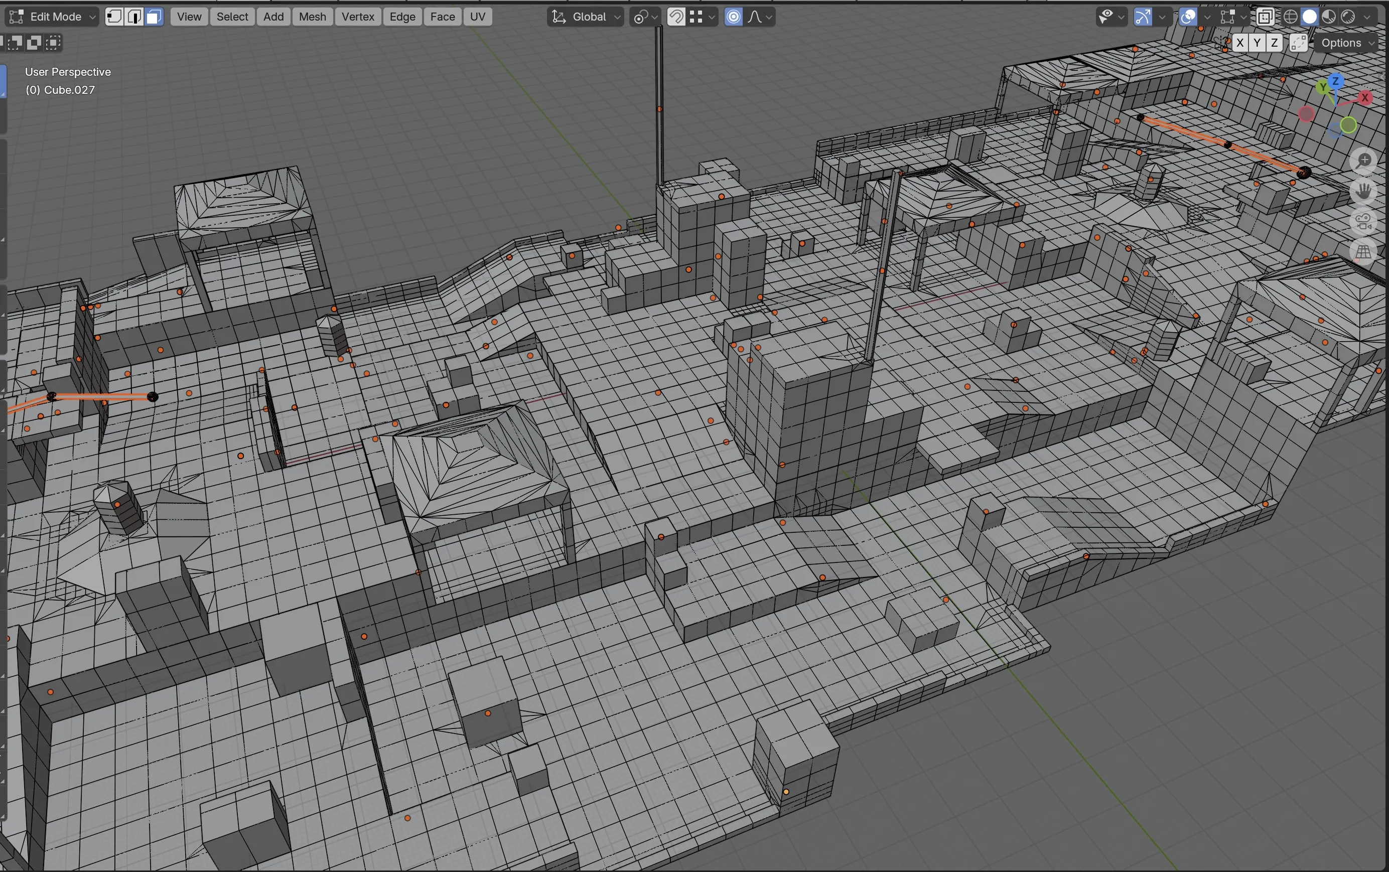Expand the Options dropdown
The height and width of the screenshot is (872, 1389).
pyautogui.click(x=1347, y=43)
